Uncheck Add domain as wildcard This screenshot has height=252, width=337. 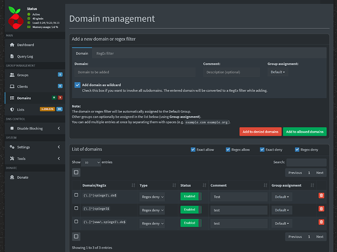[77, 85]
